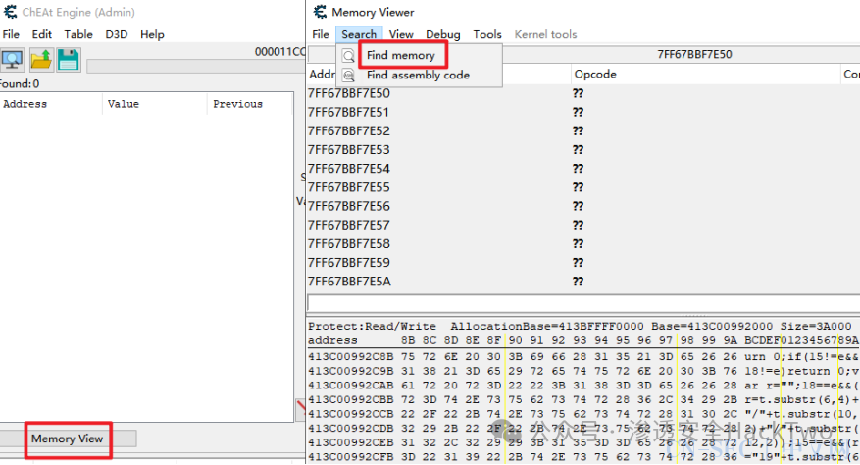Image resolution: width=860 pixels, height=465 pixels.
Task: Click hex row address 413C00992CCB
Action: coord(350,414)
